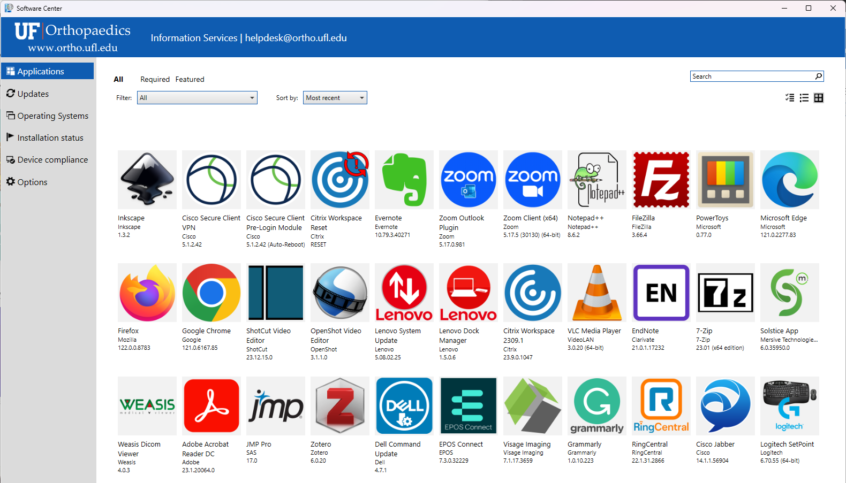Open the 7-Zip icon
This screenshot has width=846, height=483.
pos(726,293)
